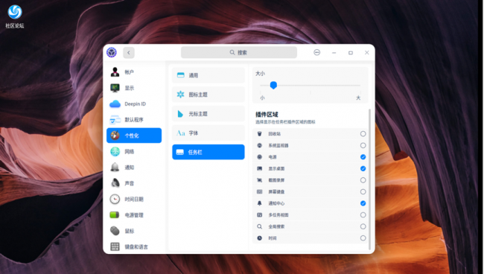484x274 pixels.
Task: Close the Control Center window
Action: coord(366,52)
